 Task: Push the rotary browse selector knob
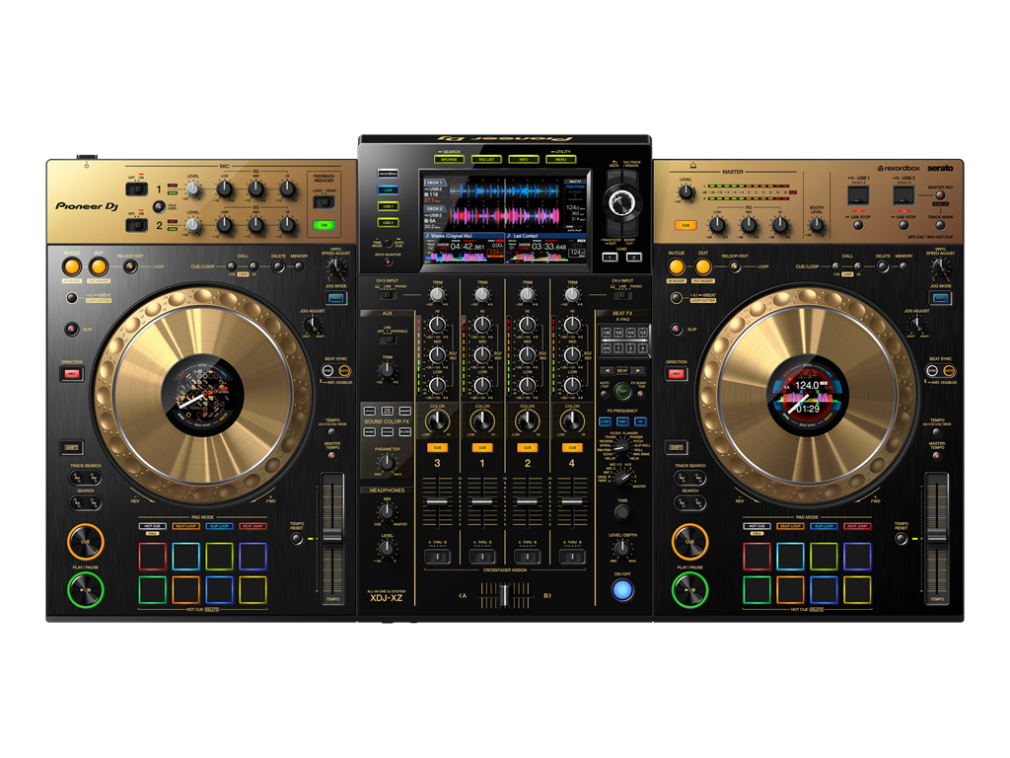pos(621,201)
